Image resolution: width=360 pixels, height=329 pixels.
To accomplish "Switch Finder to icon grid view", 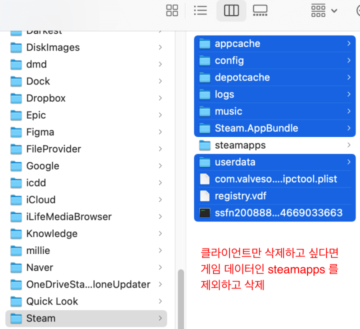I will coord(172,10).
